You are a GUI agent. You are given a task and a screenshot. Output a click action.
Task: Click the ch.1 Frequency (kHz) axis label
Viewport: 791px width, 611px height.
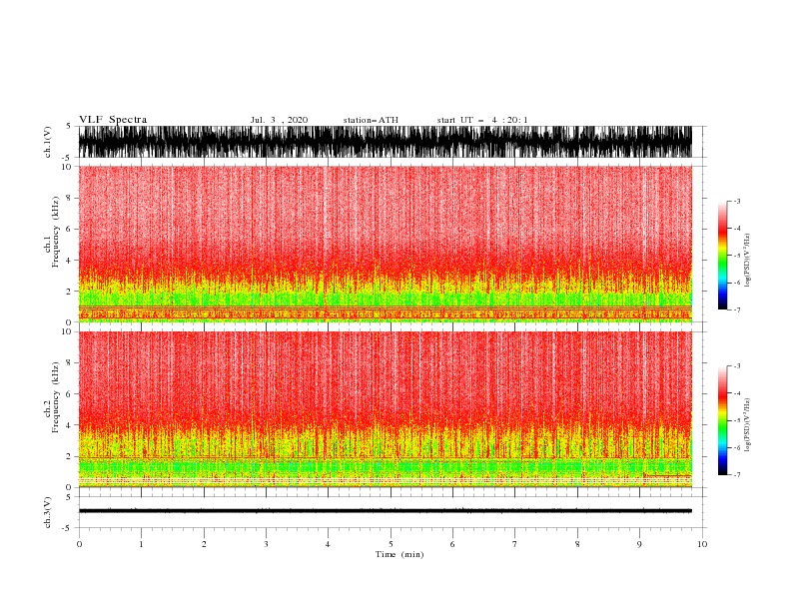point(52,232)
